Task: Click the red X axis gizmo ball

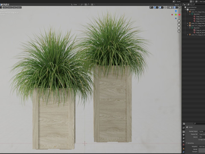Action: pos(179,15)
